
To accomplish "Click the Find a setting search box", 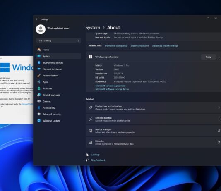I will click(x=58, y=41).
